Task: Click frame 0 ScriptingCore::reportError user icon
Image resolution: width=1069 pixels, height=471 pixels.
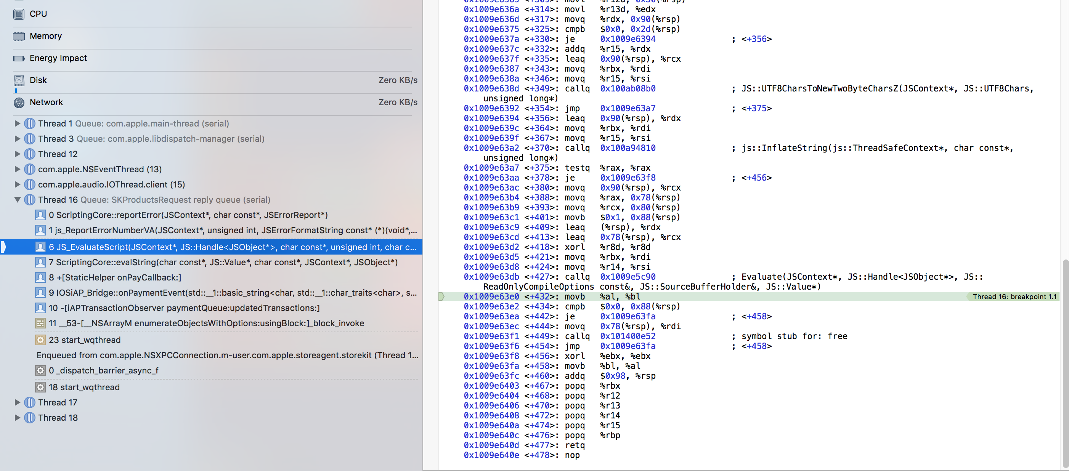Action: click(x=40, y=215)
